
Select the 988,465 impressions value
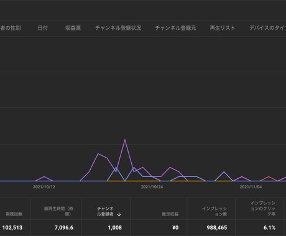click(217, 228)
